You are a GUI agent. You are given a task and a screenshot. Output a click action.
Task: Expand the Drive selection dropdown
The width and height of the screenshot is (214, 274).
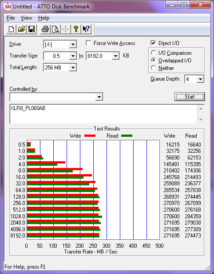click(73, 45)
